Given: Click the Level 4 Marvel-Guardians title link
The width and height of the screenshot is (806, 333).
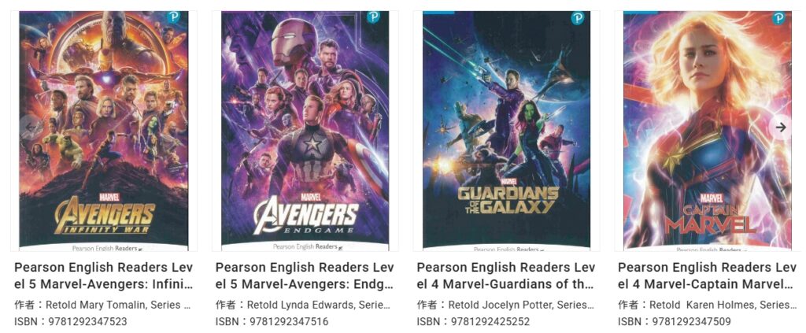Looking at the screenshot, I should click(x=506, y=276).
